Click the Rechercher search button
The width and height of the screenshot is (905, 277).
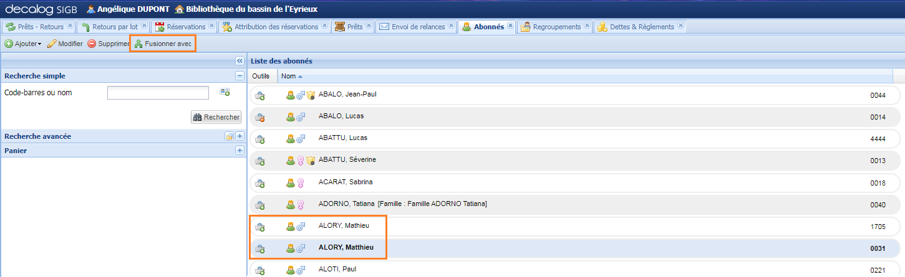[216, 117]
